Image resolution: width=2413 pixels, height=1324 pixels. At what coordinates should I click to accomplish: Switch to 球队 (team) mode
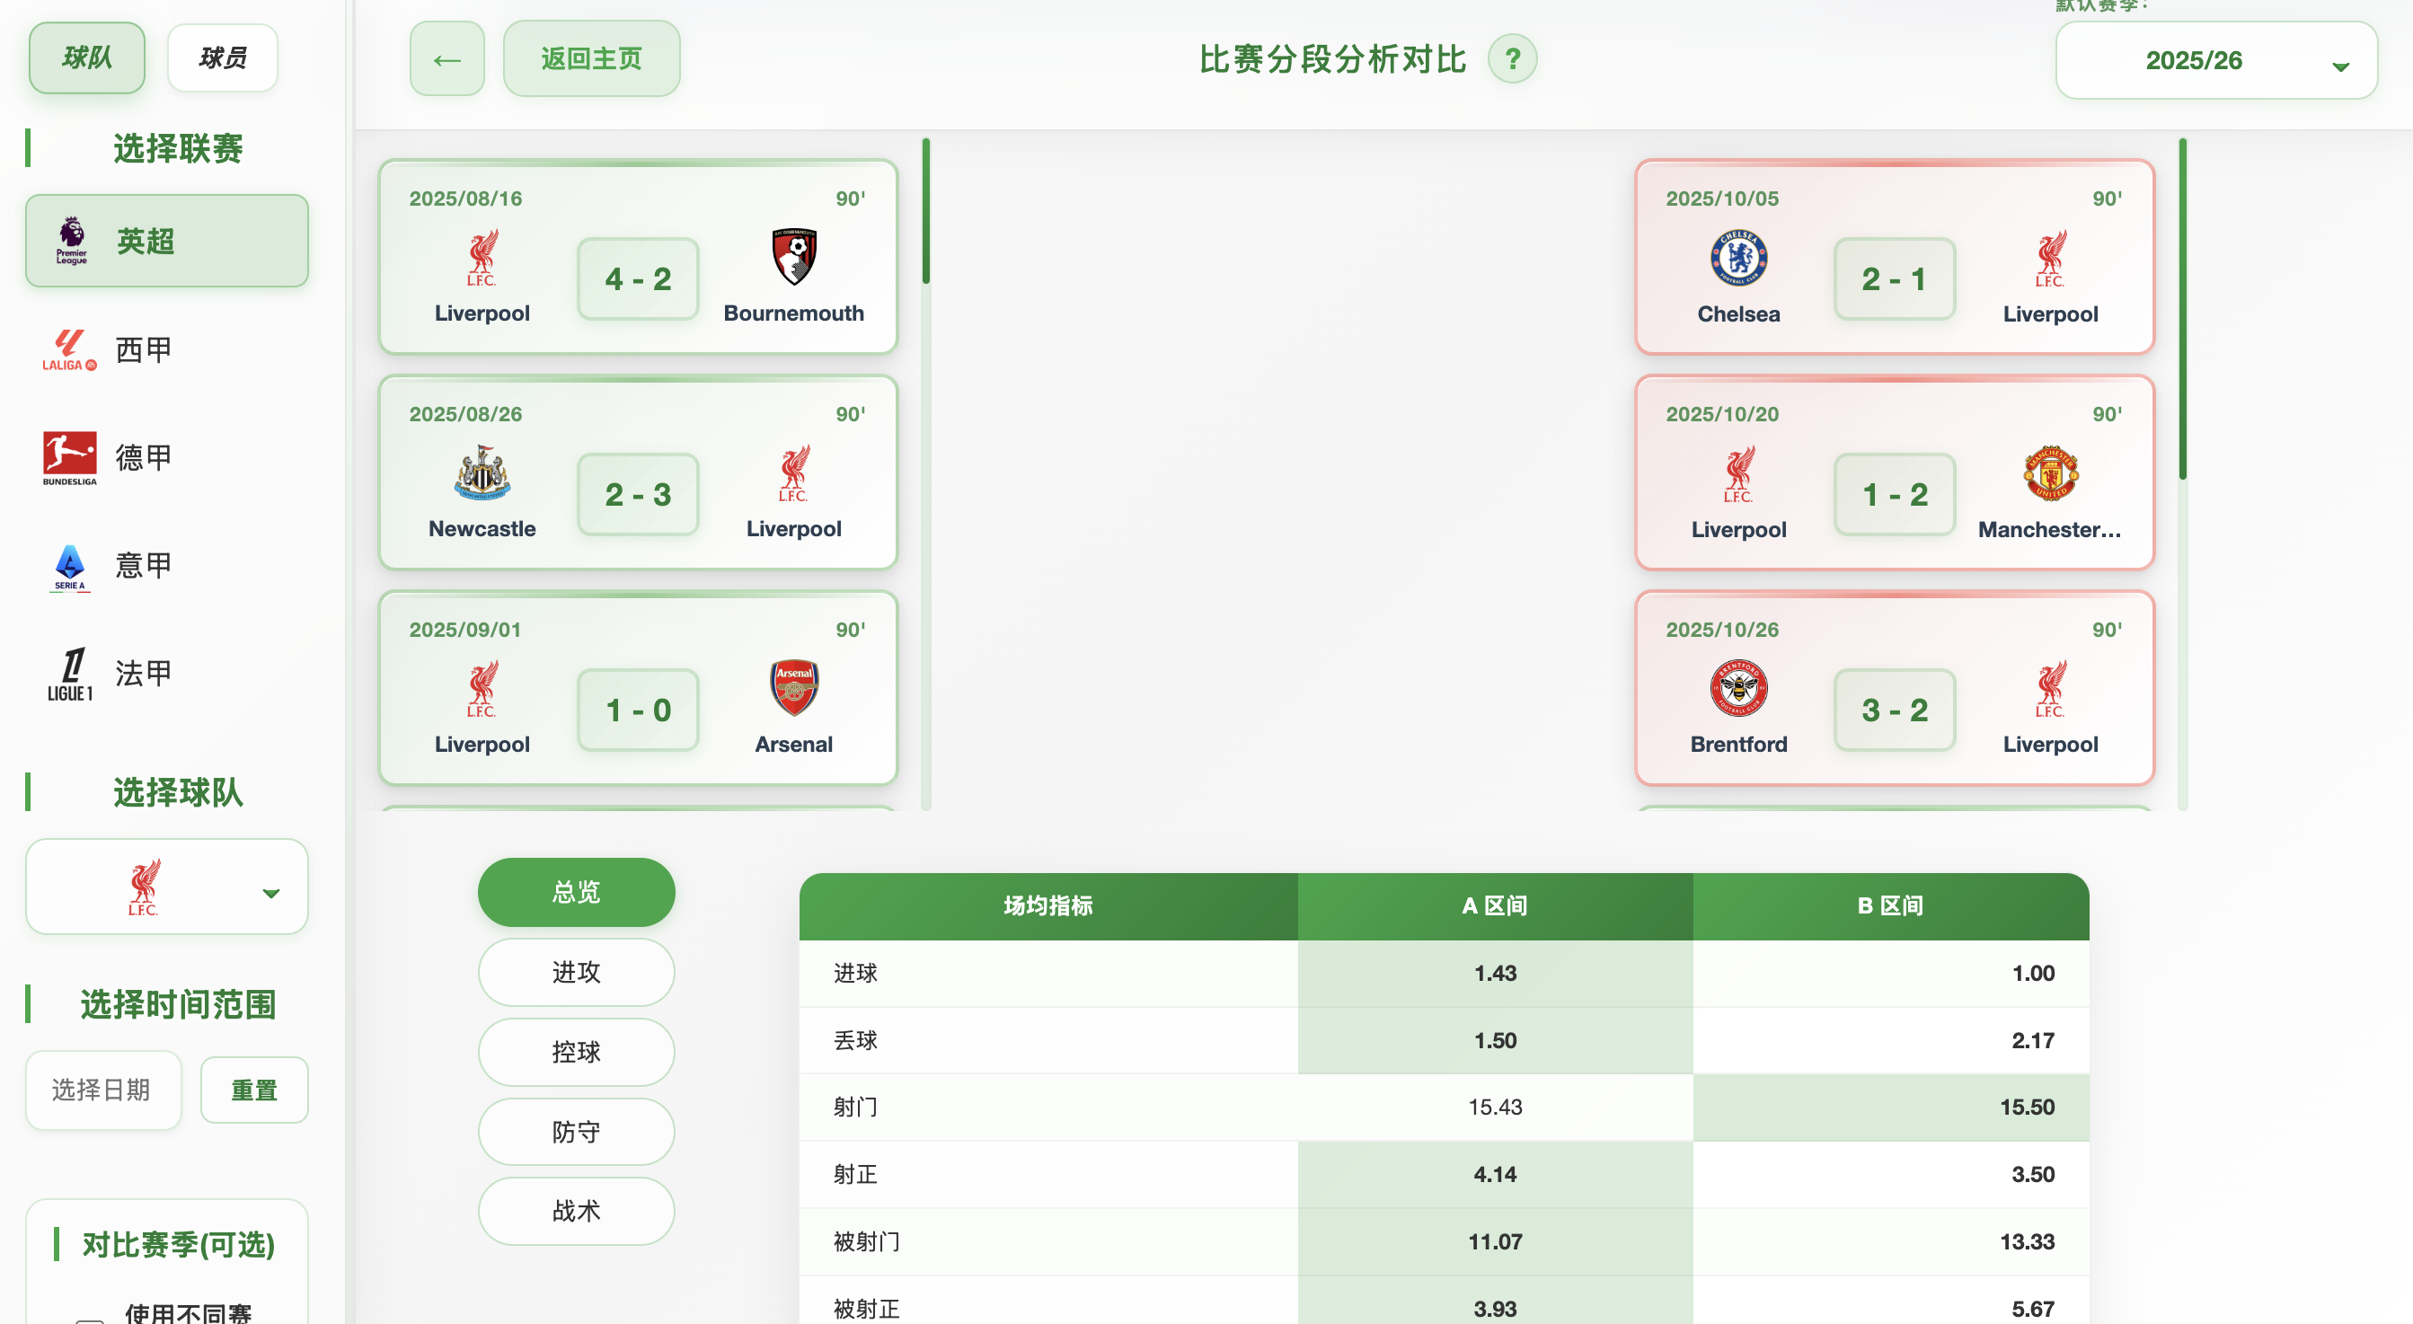[87, 58]
